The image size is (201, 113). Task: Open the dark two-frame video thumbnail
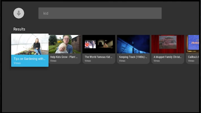pos(99,44)
